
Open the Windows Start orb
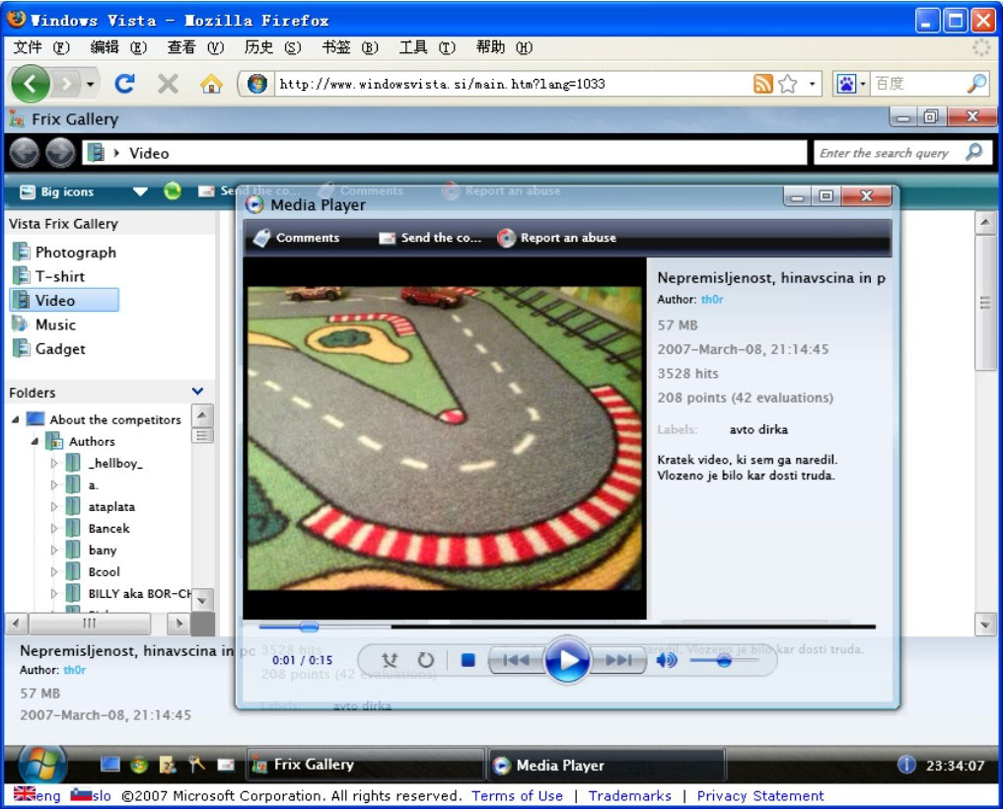click(x=42, y=765)
